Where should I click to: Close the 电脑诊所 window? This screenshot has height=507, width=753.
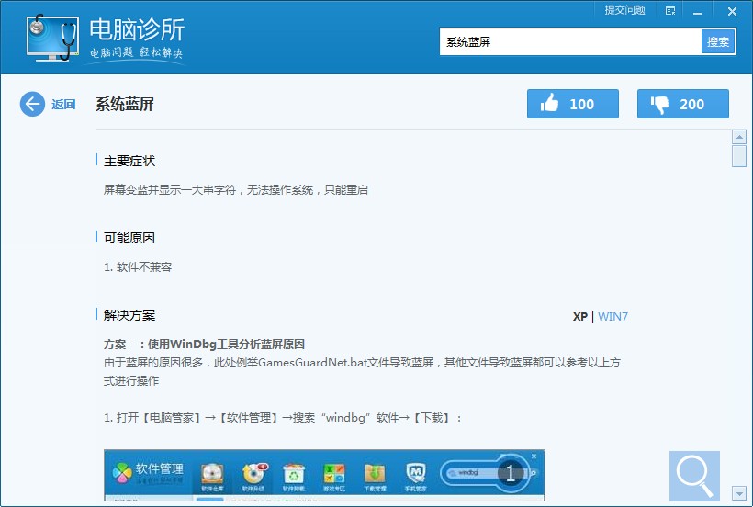tap(732, 11)
